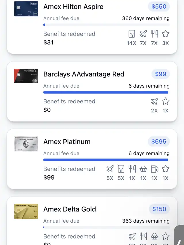Image resolution: width=184 pixels, height=245 pixels.
Task: Tap the $99 fee badge on Barclays card
Action: 160,74
